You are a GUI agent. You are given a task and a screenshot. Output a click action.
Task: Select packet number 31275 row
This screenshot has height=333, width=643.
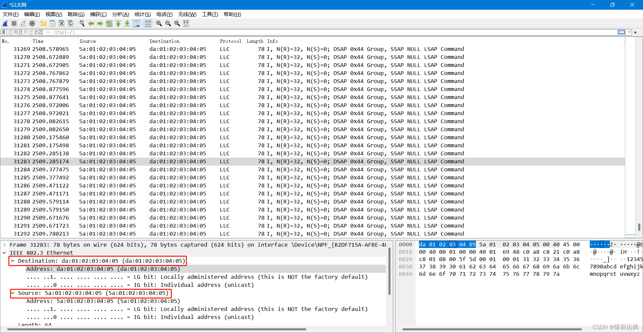312,97
